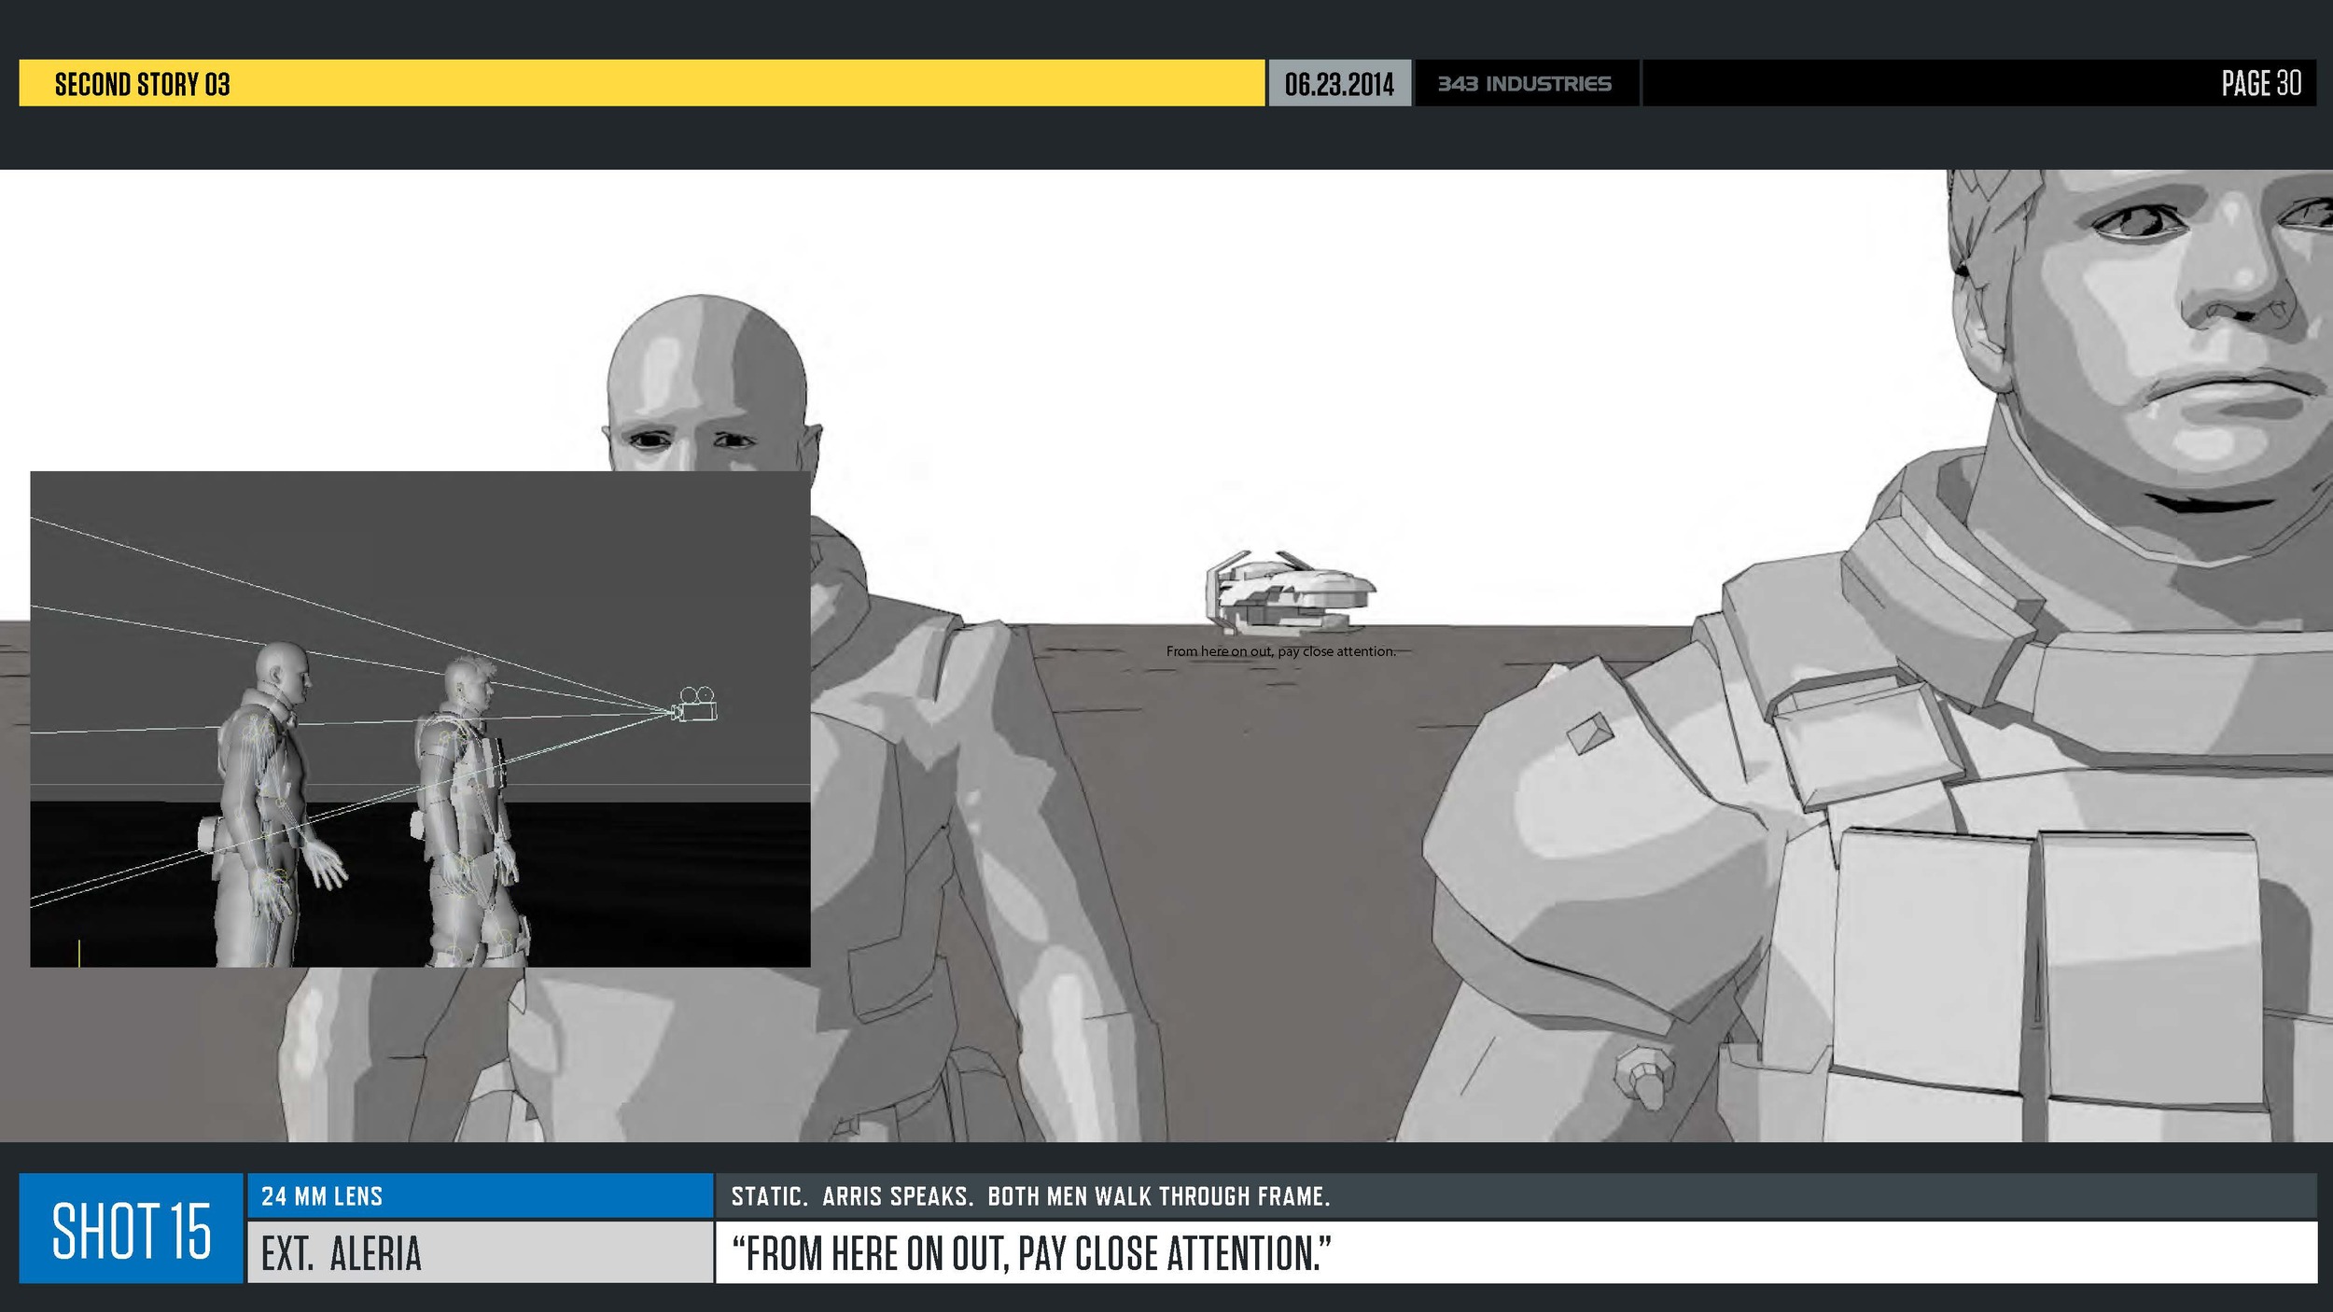Screen dimensions: 2333x1312
Task: Click the '24 MM LENS' text
Action: [322, 1196]
